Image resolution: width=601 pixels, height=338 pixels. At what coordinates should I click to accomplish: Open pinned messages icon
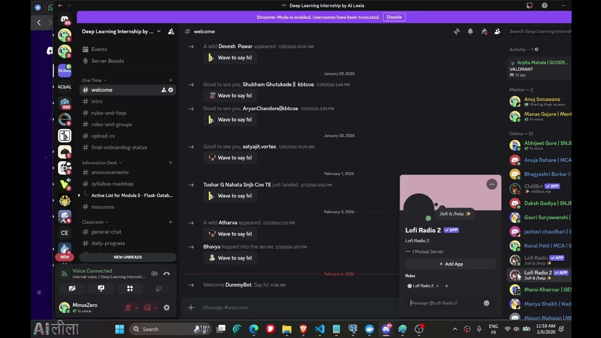click(484, 31)
